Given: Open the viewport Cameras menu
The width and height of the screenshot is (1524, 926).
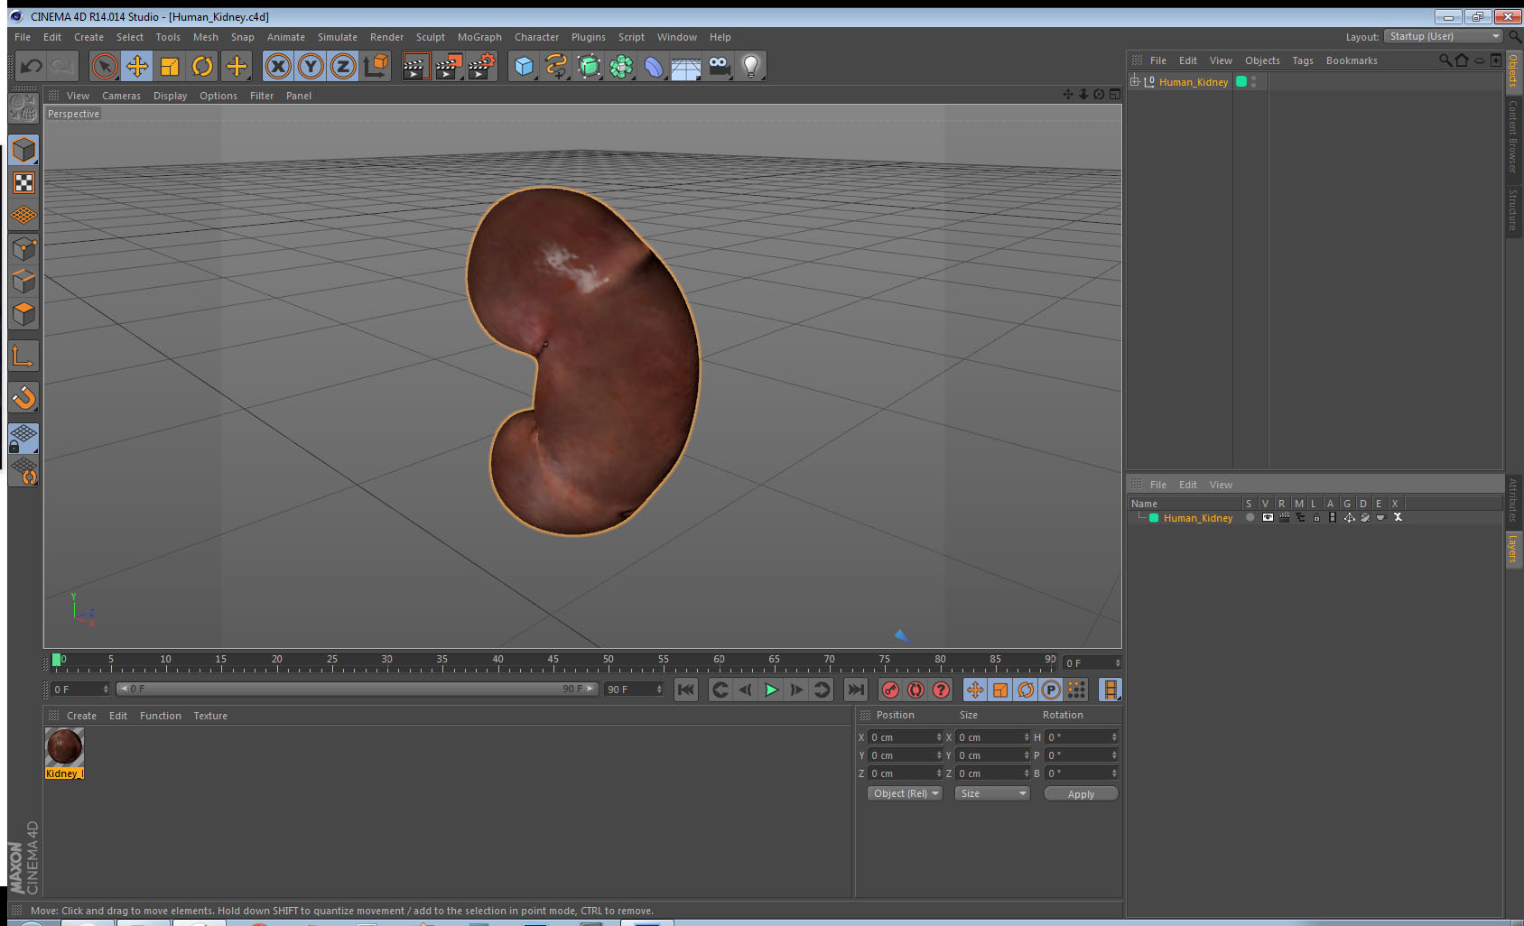Looking at the screenshot, I should click(121, 96).
